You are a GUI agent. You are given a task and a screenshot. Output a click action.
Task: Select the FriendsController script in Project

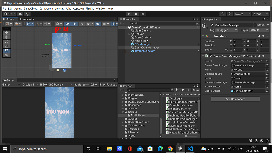[x=180, y=109]
